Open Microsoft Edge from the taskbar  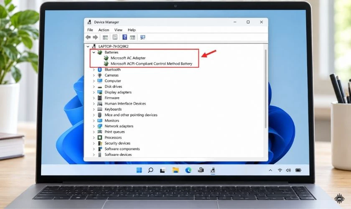click(x=188, y=170)
